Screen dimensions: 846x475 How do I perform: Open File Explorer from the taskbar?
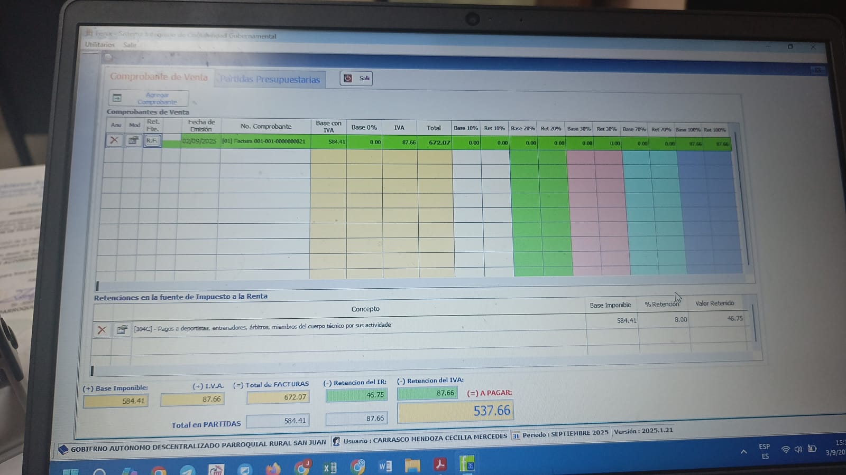[x=412, y=465]
